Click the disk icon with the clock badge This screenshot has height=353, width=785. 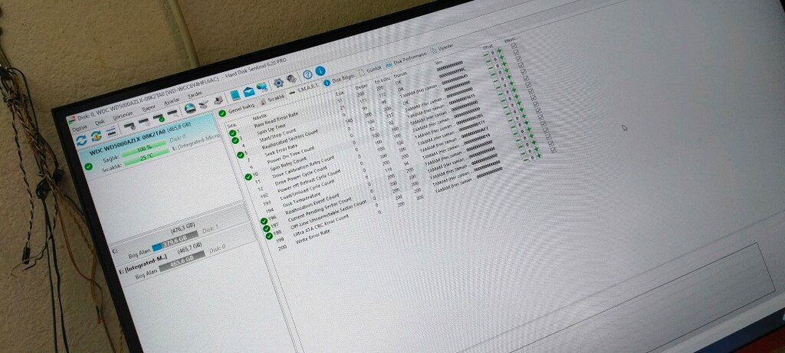144,122
